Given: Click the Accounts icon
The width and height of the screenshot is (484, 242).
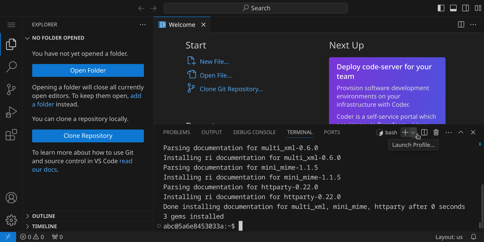Looking at the screenshot, I should click(11, 198).
